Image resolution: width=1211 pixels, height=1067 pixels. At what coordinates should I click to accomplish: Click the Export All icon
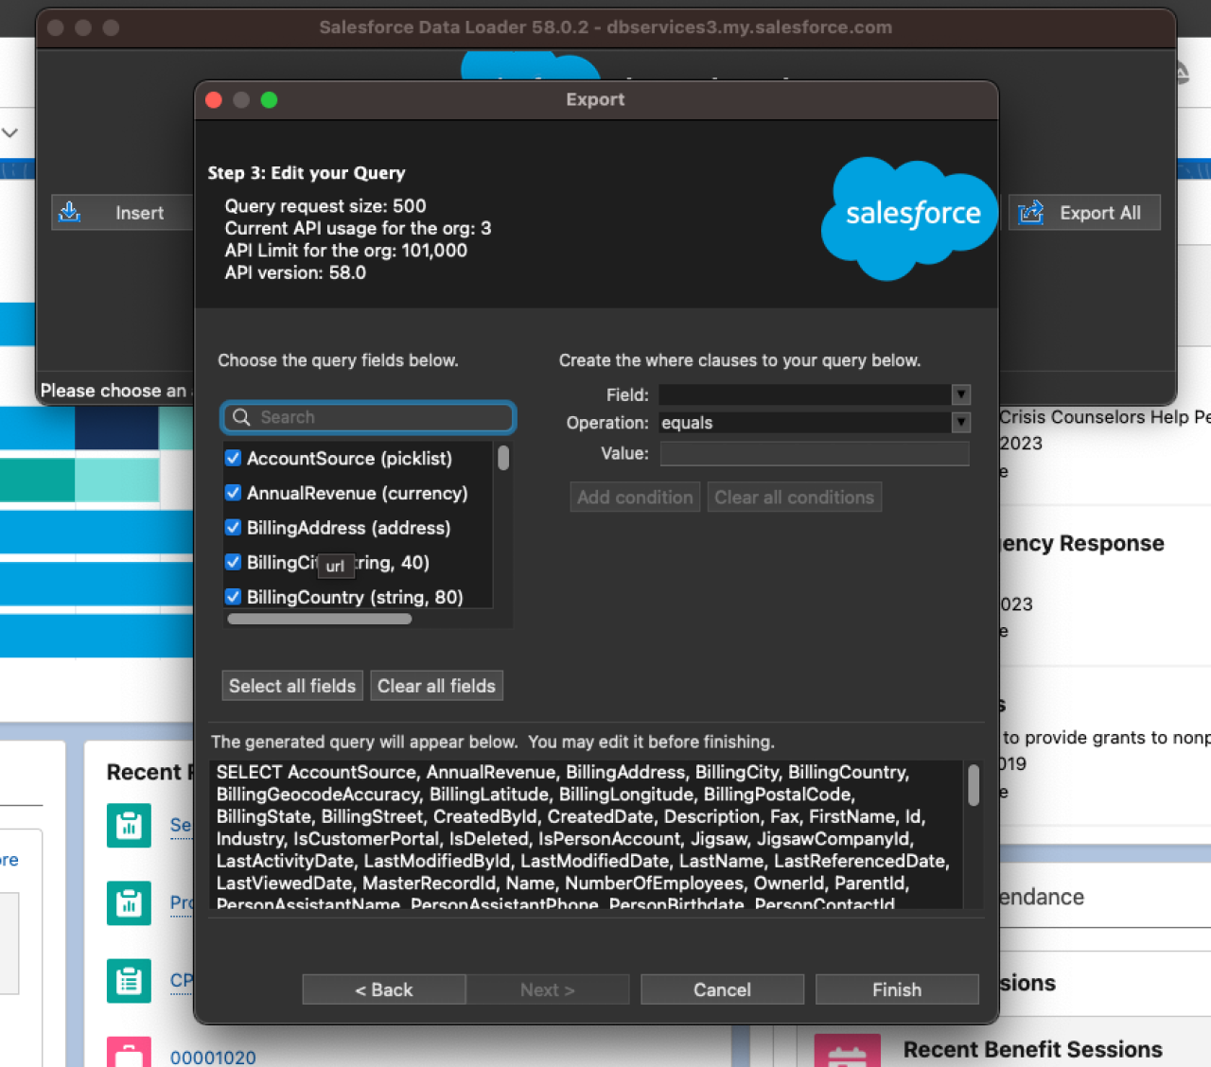1031,212
